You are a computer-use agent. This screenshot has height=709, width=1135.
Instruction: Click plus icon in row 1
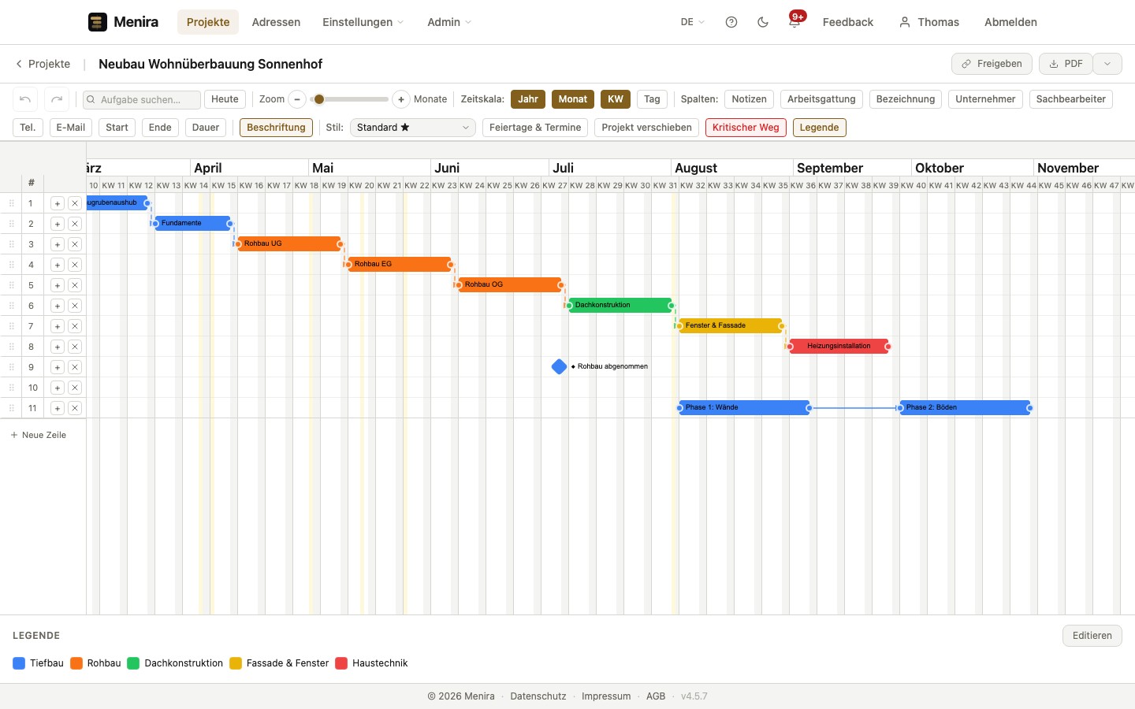click(x=58, y=203)
